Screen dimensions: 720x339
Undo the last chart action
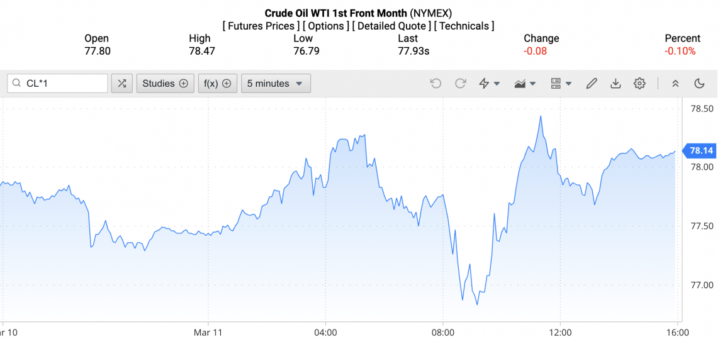pos(436,84)
